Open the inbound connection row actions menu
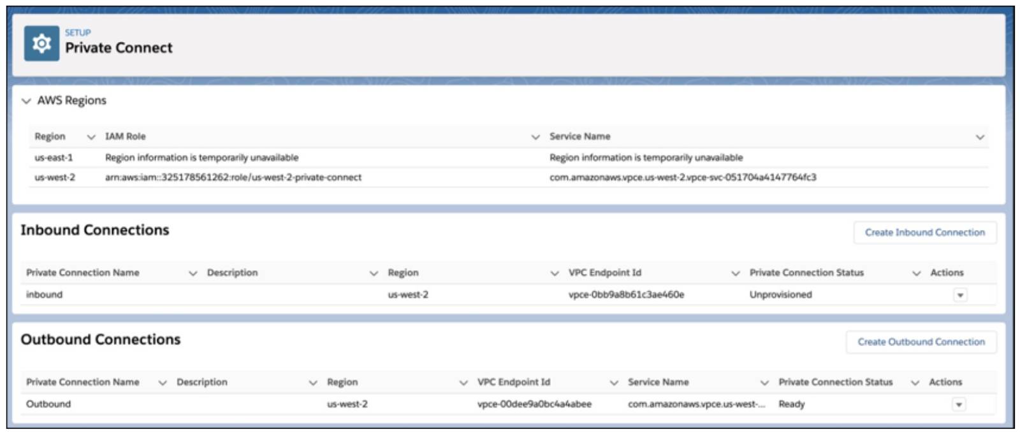This screenshot has width=1020, height=432. 960,295
